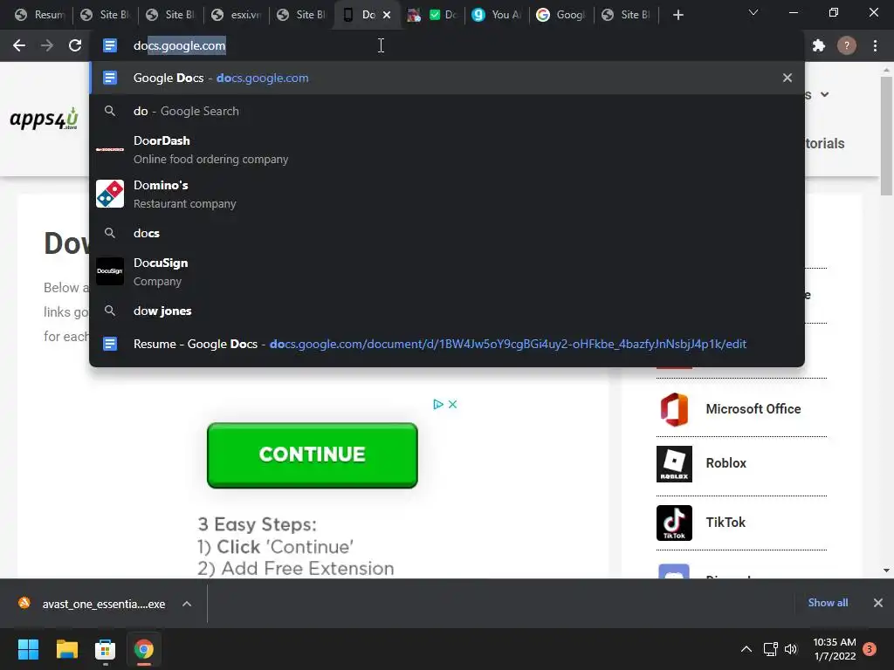Open the Chrome profile avatar
The image size is (894, 670).
(847, 45)
